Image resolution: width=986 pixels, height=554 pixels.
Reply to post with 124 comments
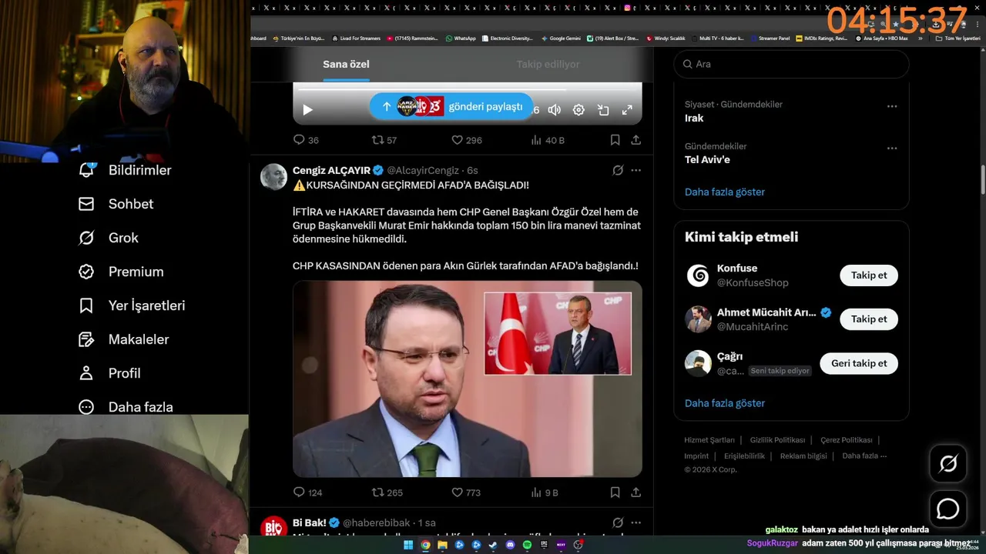pos(307,492)
